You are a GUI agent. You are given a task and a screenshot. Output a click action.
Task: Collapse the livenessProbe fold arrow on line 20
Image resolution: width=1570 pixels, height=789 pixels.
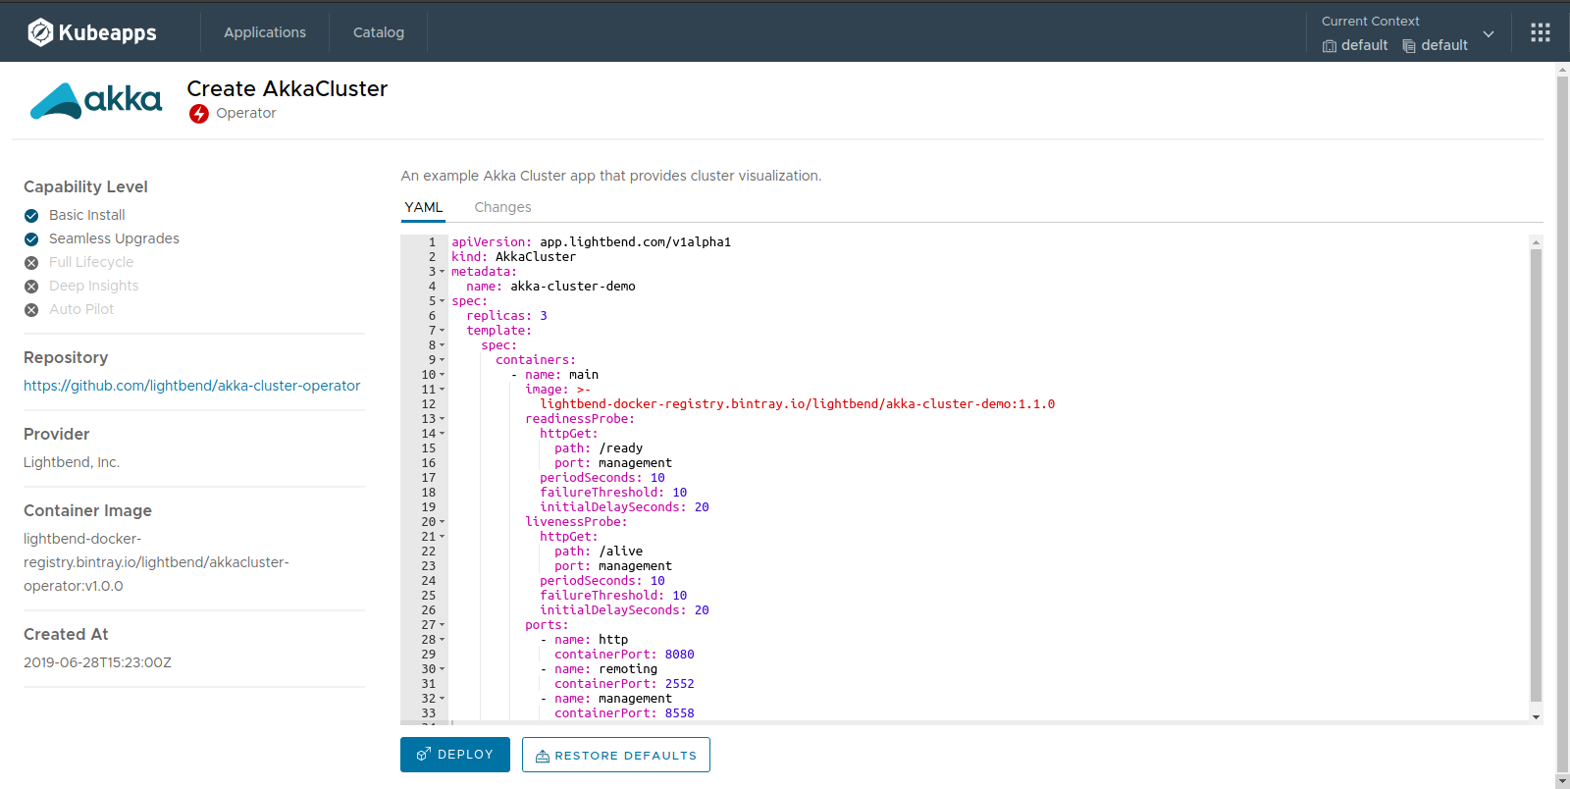click(x=442, y=522)
